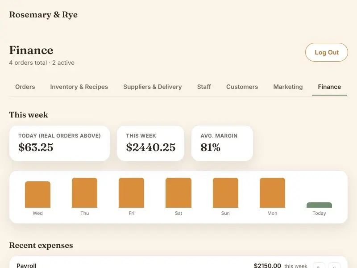This screenshot has width=357, height=268.
Task: Click the Payroll expense row name
Action: coord(26,265)
